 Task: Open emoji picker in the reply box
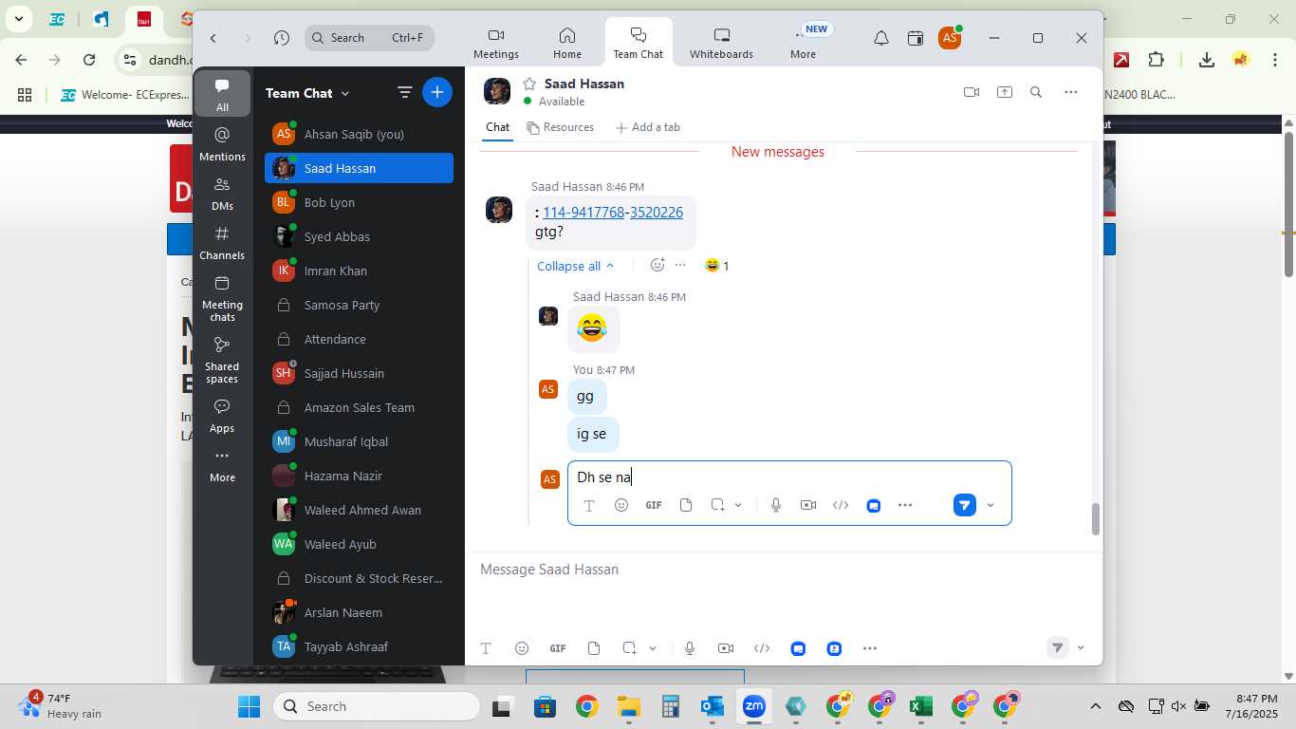tap(621, 505)
